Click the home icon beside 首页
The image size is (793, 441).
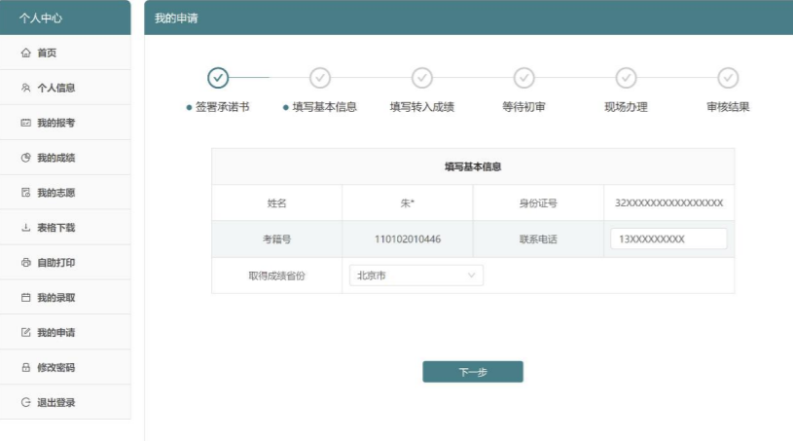(26, 53)
